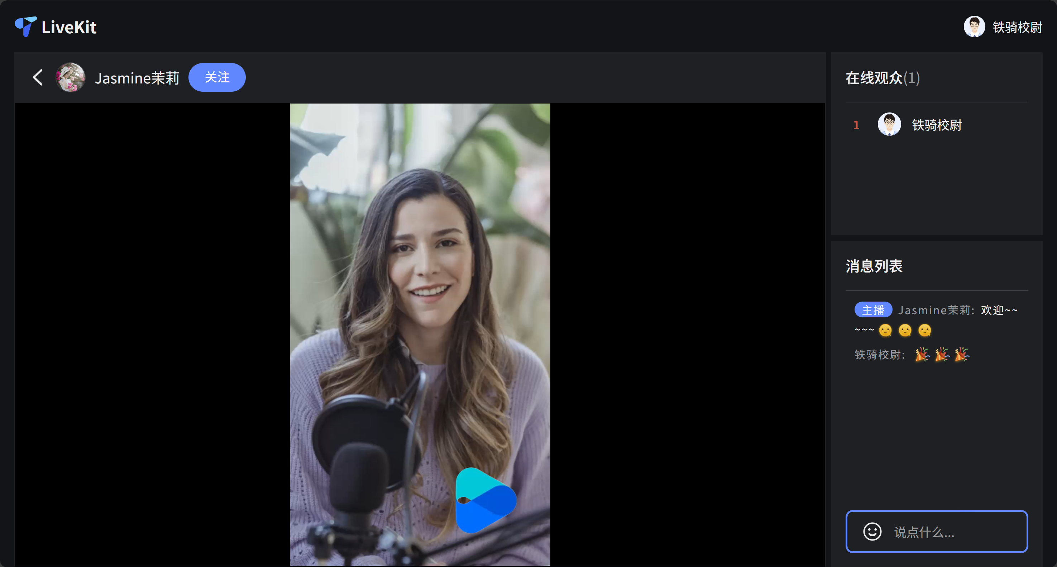Click the back arrow icon
The width and height of the screenshot is (1057, 567).
coord(38,77)
